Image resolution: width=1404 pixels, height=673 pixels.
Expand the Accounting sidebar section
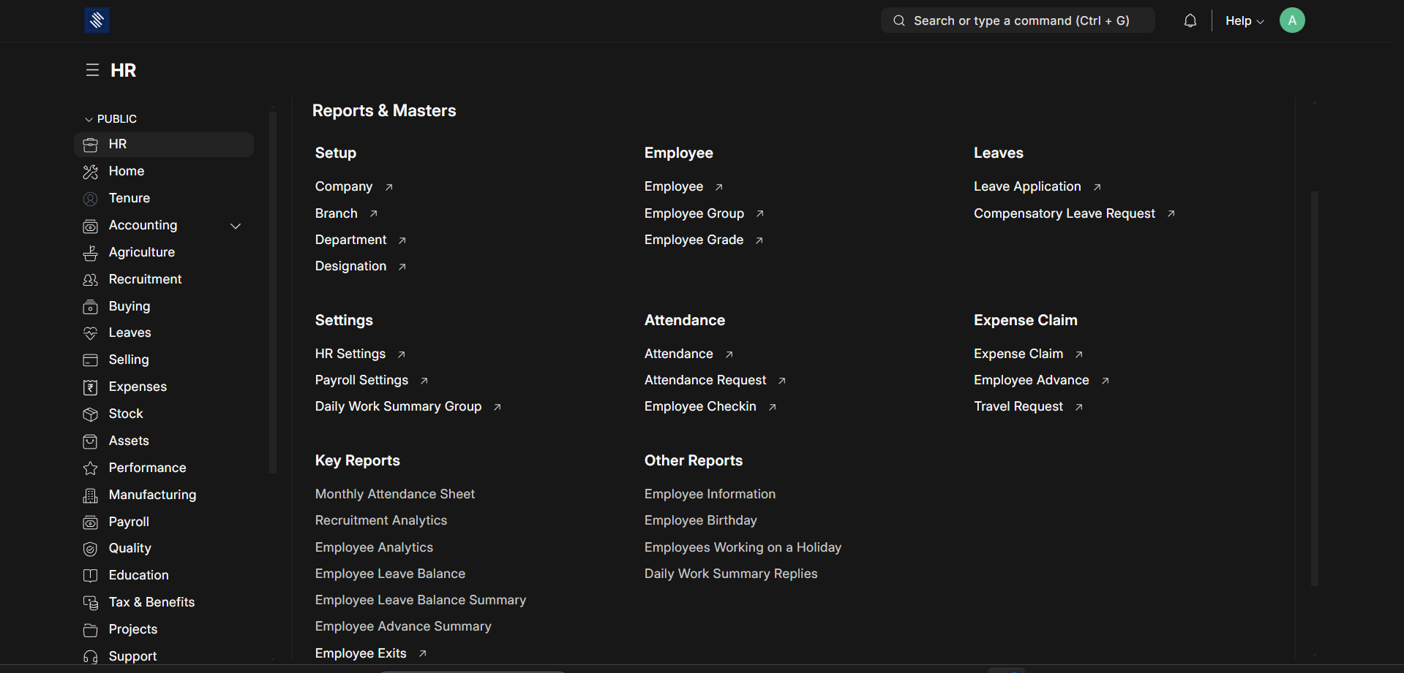(x=236, y=226)
